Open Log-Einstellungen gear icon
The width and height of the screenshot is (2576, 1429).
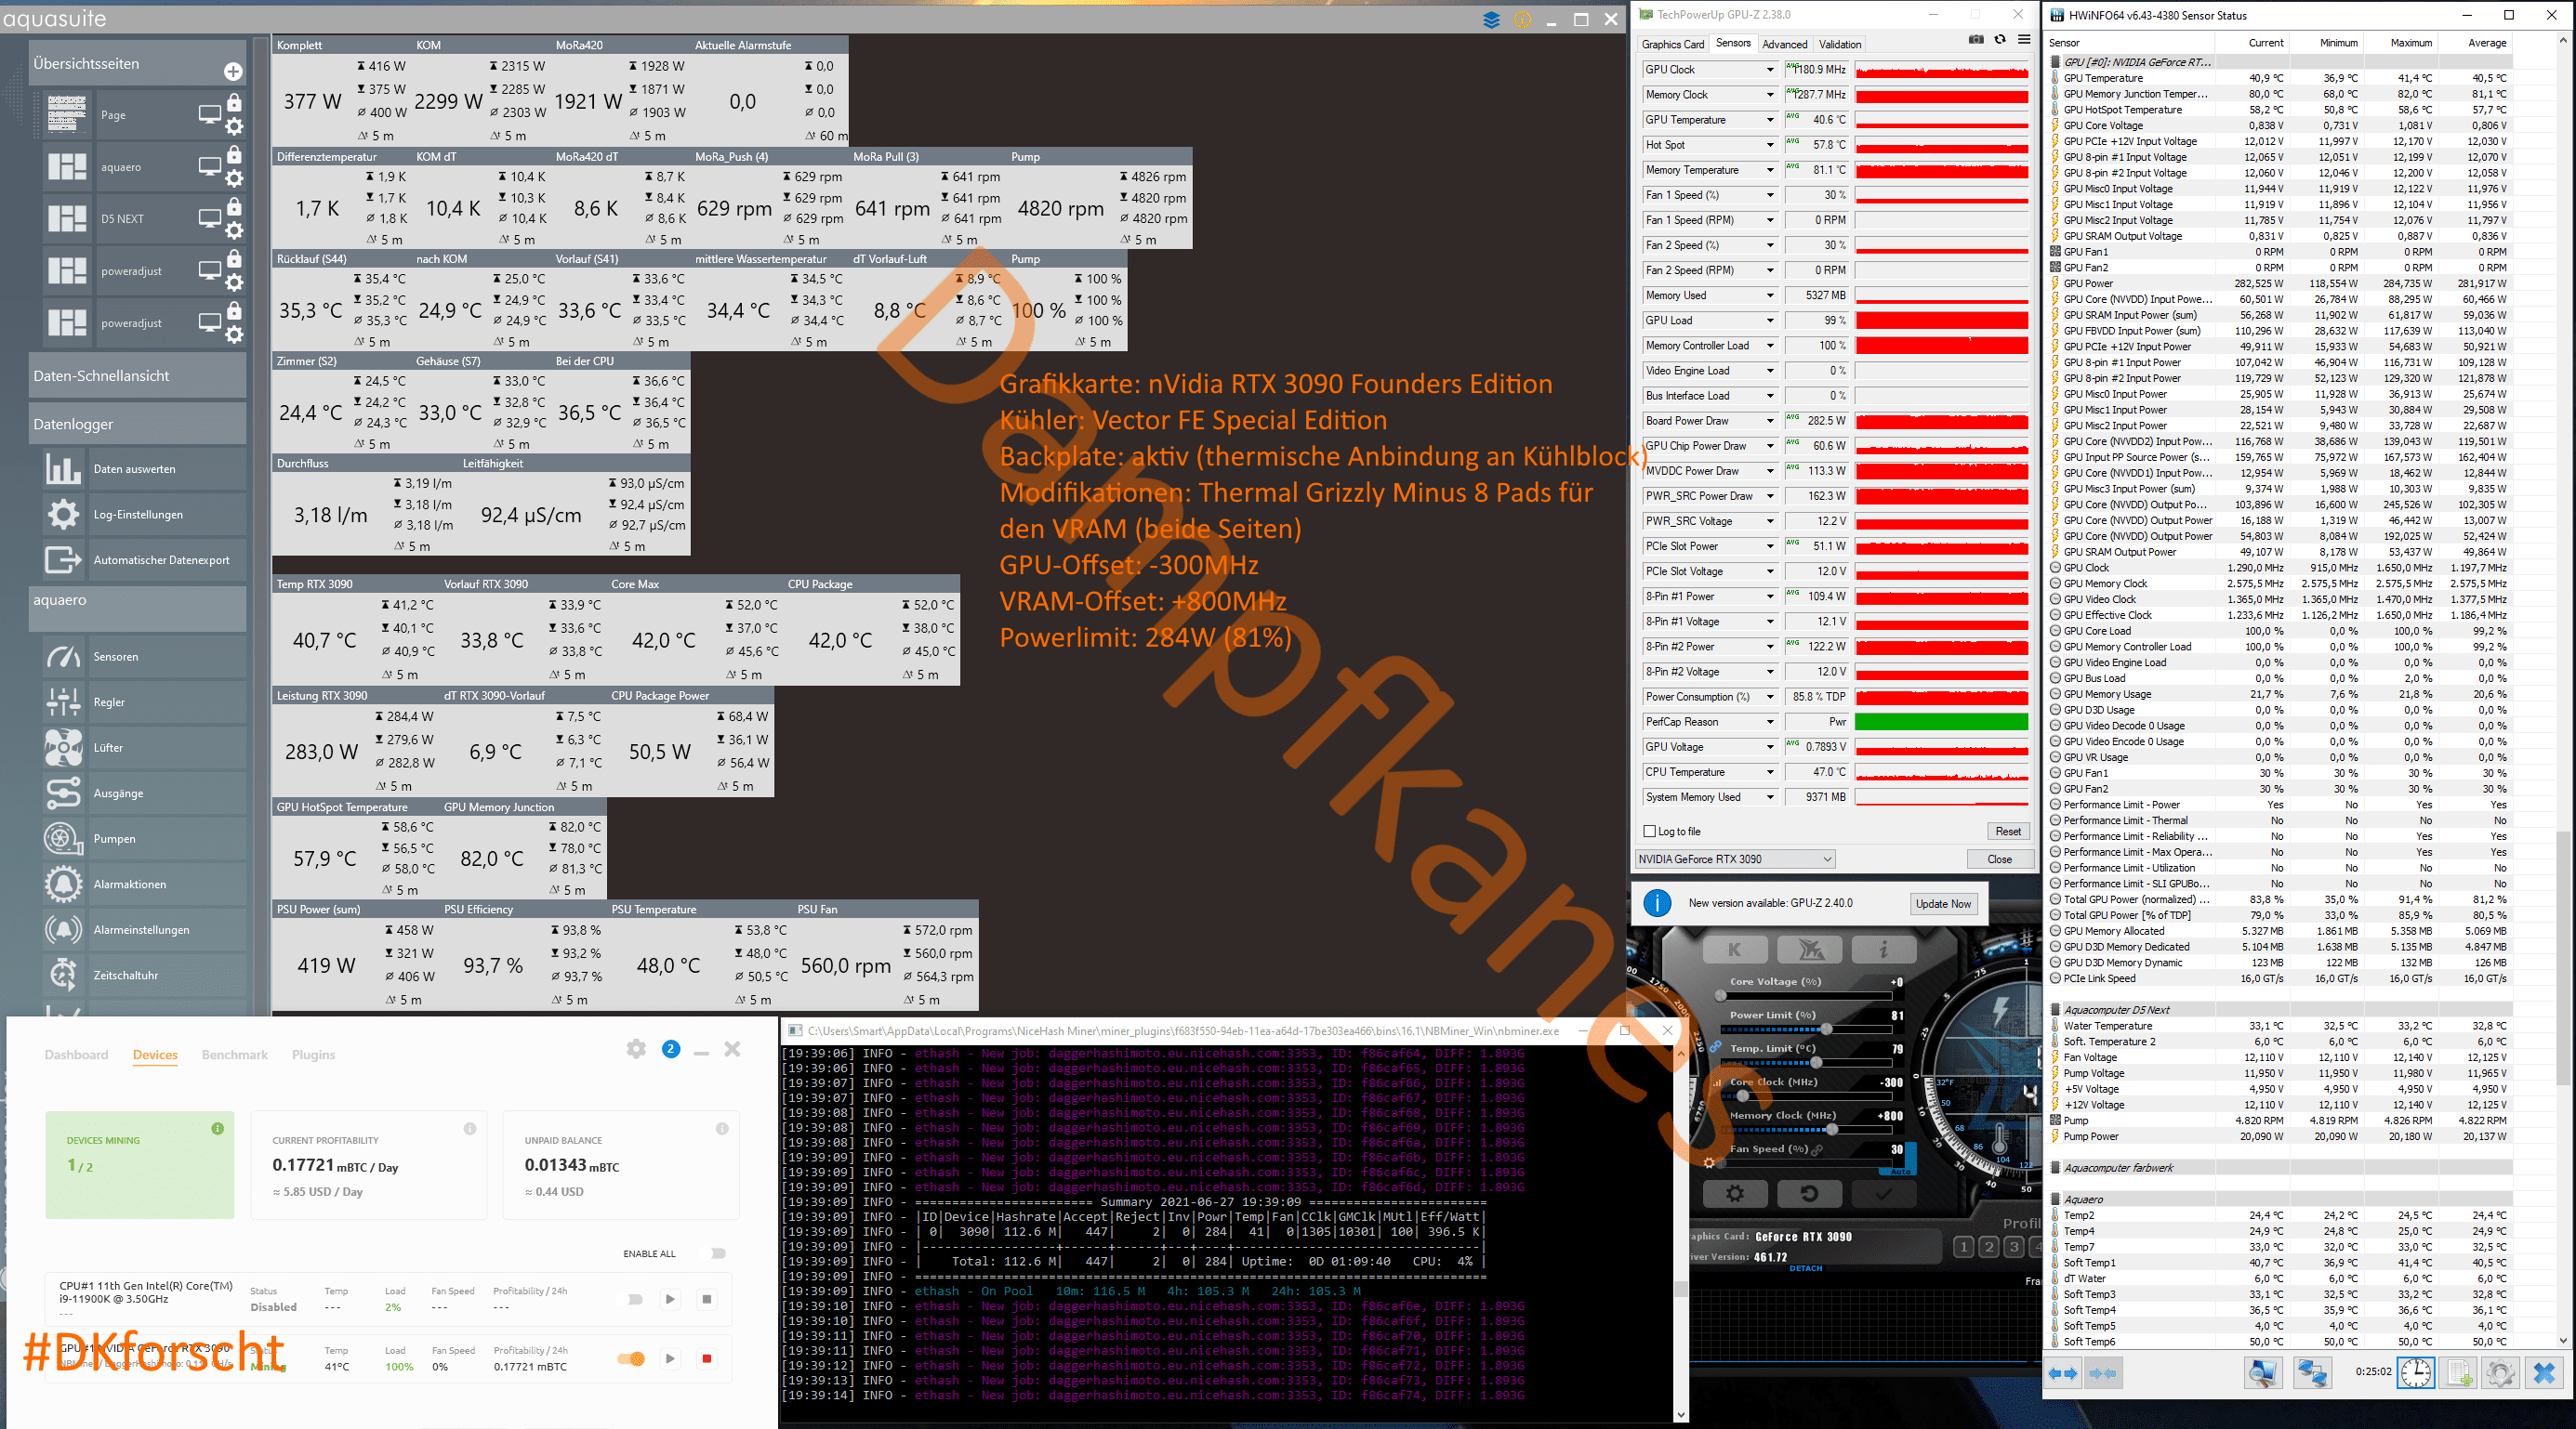[63, 514]
